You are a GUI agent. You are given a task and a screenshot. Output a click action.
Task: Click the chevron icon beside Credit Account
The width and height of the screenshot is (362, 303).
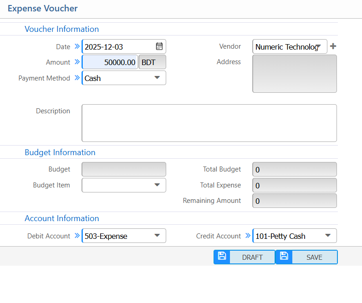[x=248, y=236]
